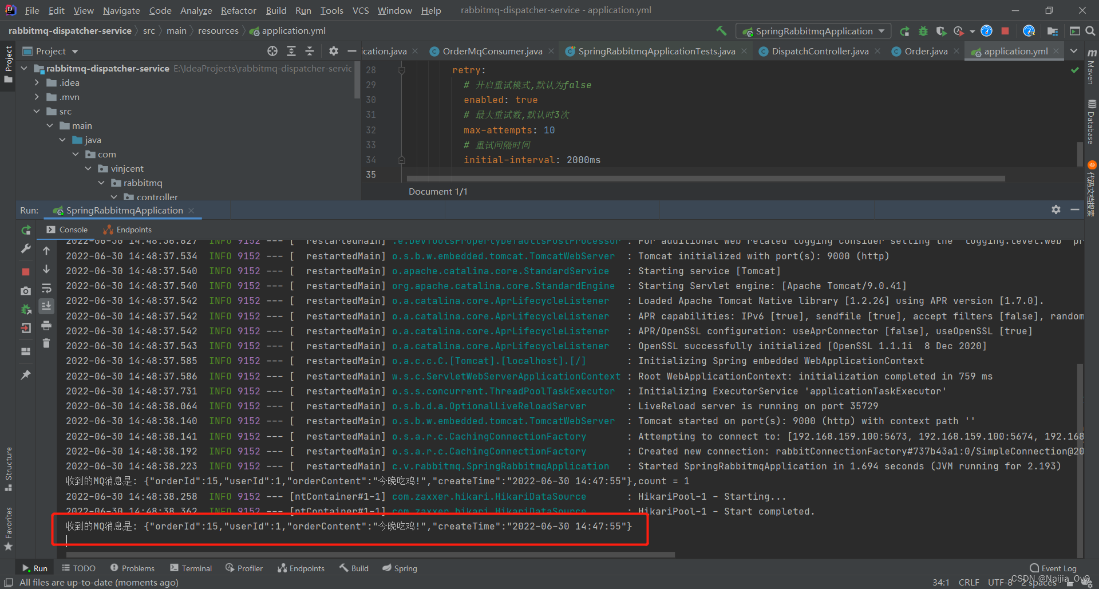Start debugging with the green bug icon
1099x589 pixels.
click(x=923, y=31)
